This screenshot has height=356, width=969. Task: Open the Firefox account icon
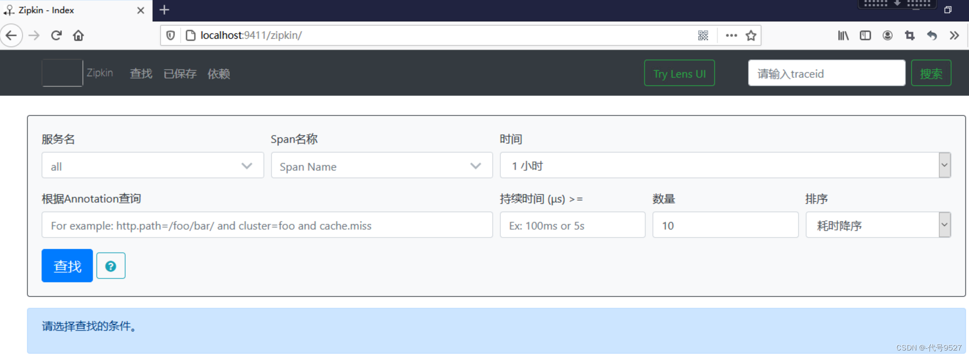pyautogui.click(x=888, y=36)
